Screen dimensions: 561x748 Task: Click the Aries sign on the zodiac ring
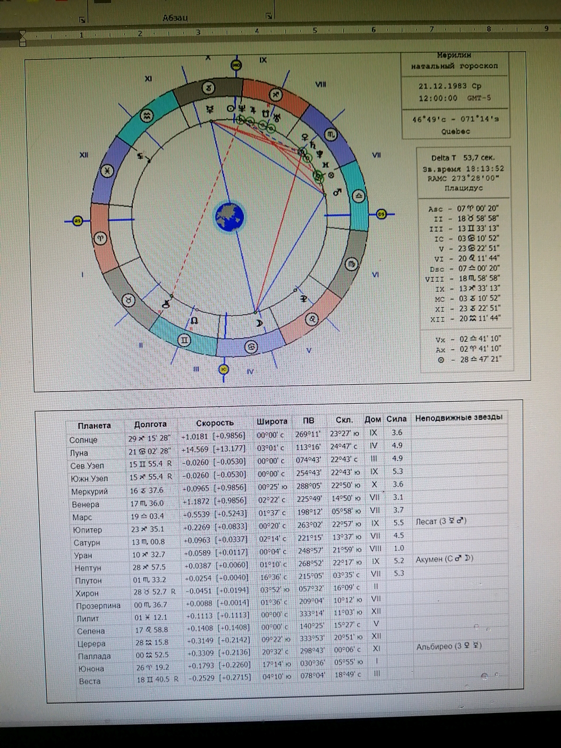[x=100, y=239]
